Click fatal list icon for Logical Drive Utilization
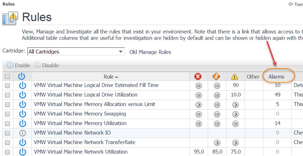The width and height of the screenshot is (303, 156). (x=198, y=95)
